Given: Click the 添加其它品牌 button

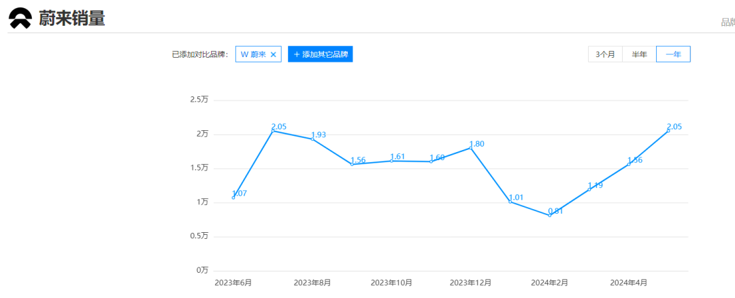Looking at the screenshot, I should (320, 54).
